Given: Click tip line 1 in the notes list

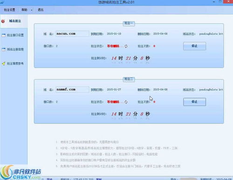Looking at the screenshot, I should click(87, 142).
